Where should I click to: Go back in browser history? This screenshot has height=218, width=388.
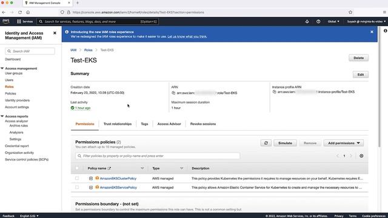(4, 12)
